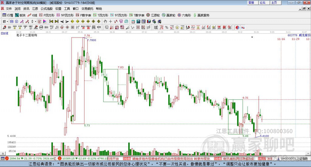Select the percent % drawing tool

(x=167, y=28)
